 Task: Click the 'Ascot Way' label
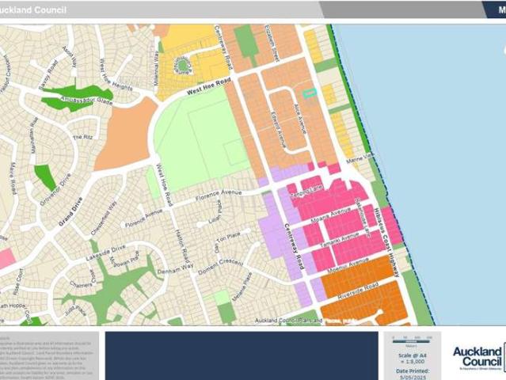point(70,57)
